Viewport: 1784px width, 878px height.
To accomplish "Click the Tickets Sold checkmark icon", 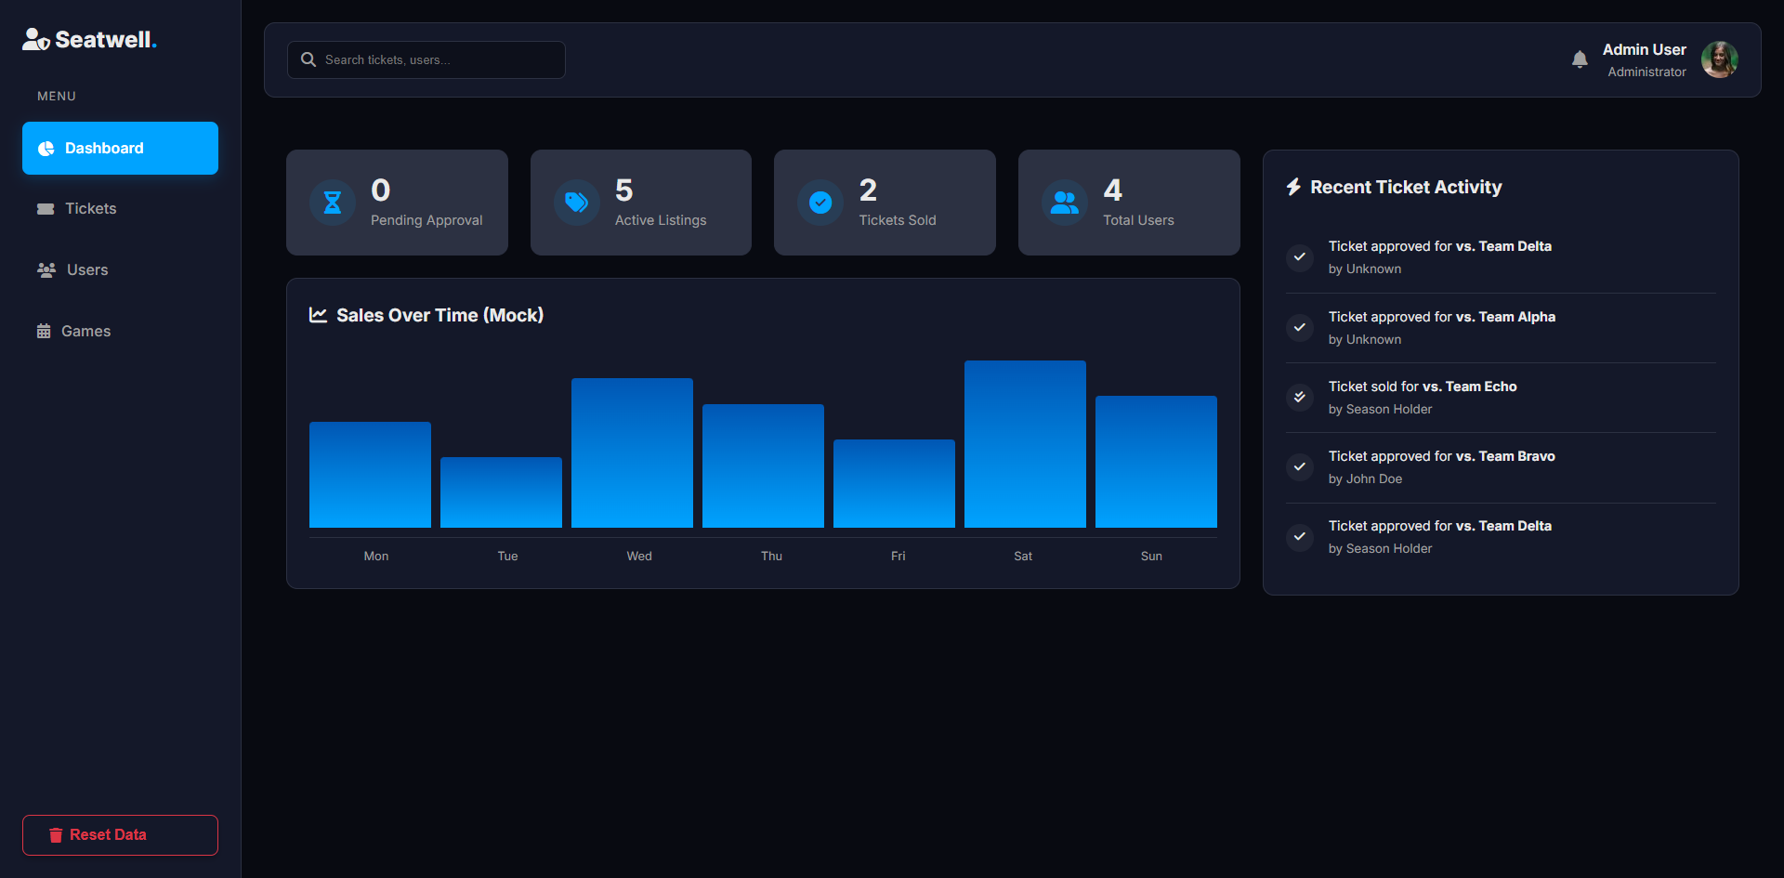I will coord(820,203).
